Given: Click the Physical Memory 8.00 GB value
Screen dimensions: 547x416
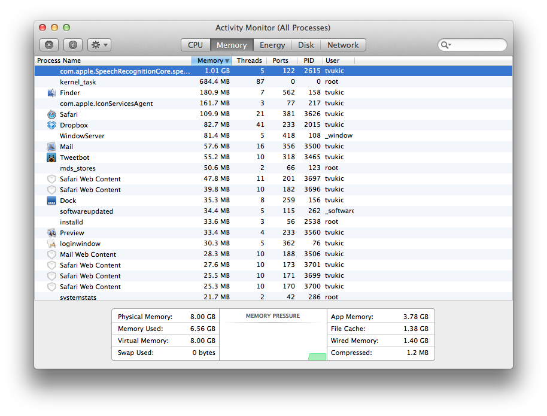Looking at the screenshot, I should click(203, 317).
